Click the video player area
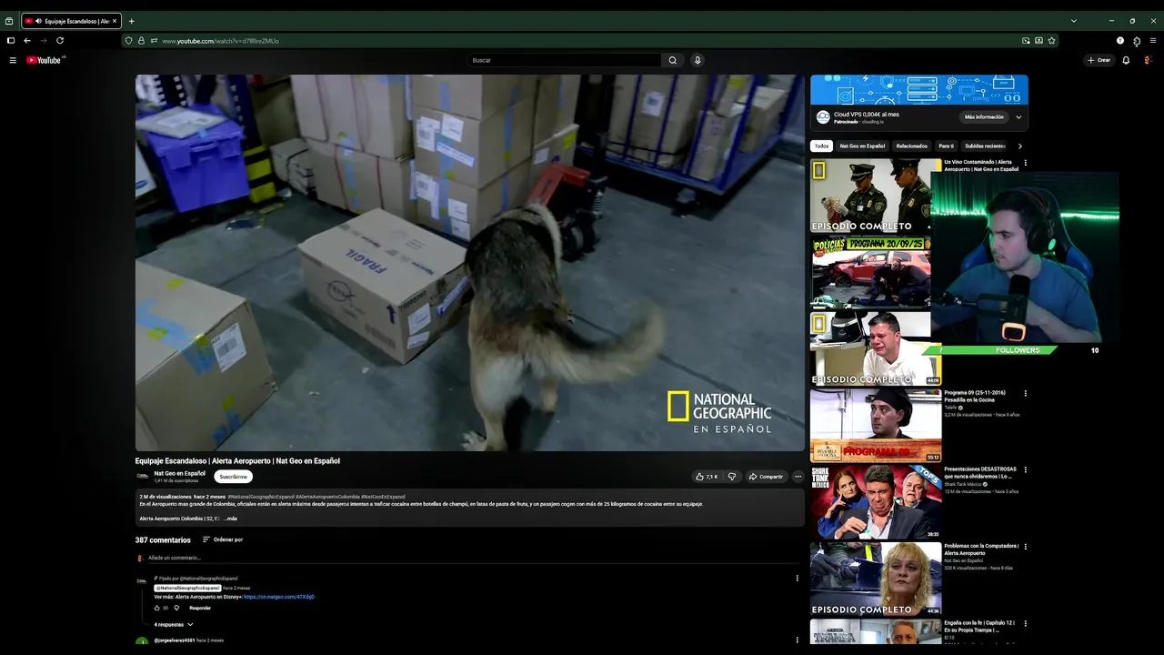The width and height of the screenshot is (1164, 655). 470,263
